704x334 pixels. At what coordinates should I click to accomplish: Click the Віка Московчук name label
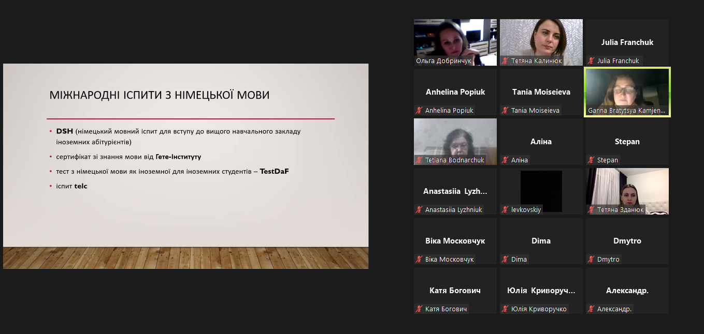coord(449,260)
